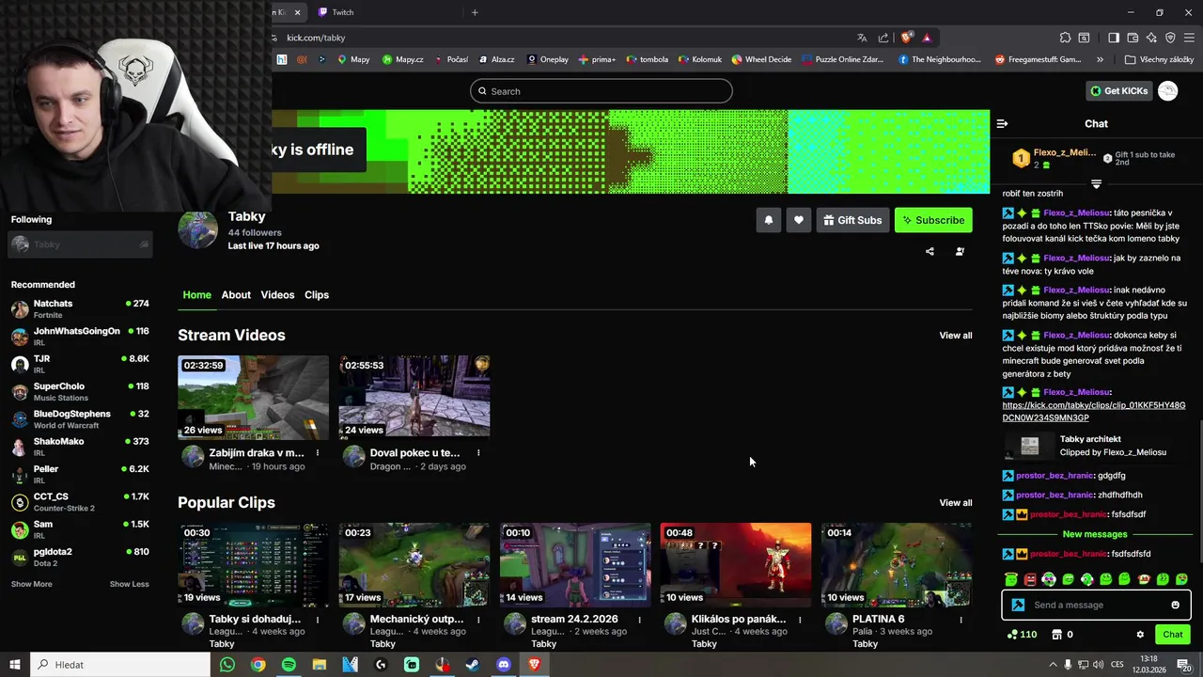Open the chat settings gear icon

pos(1140,635)
